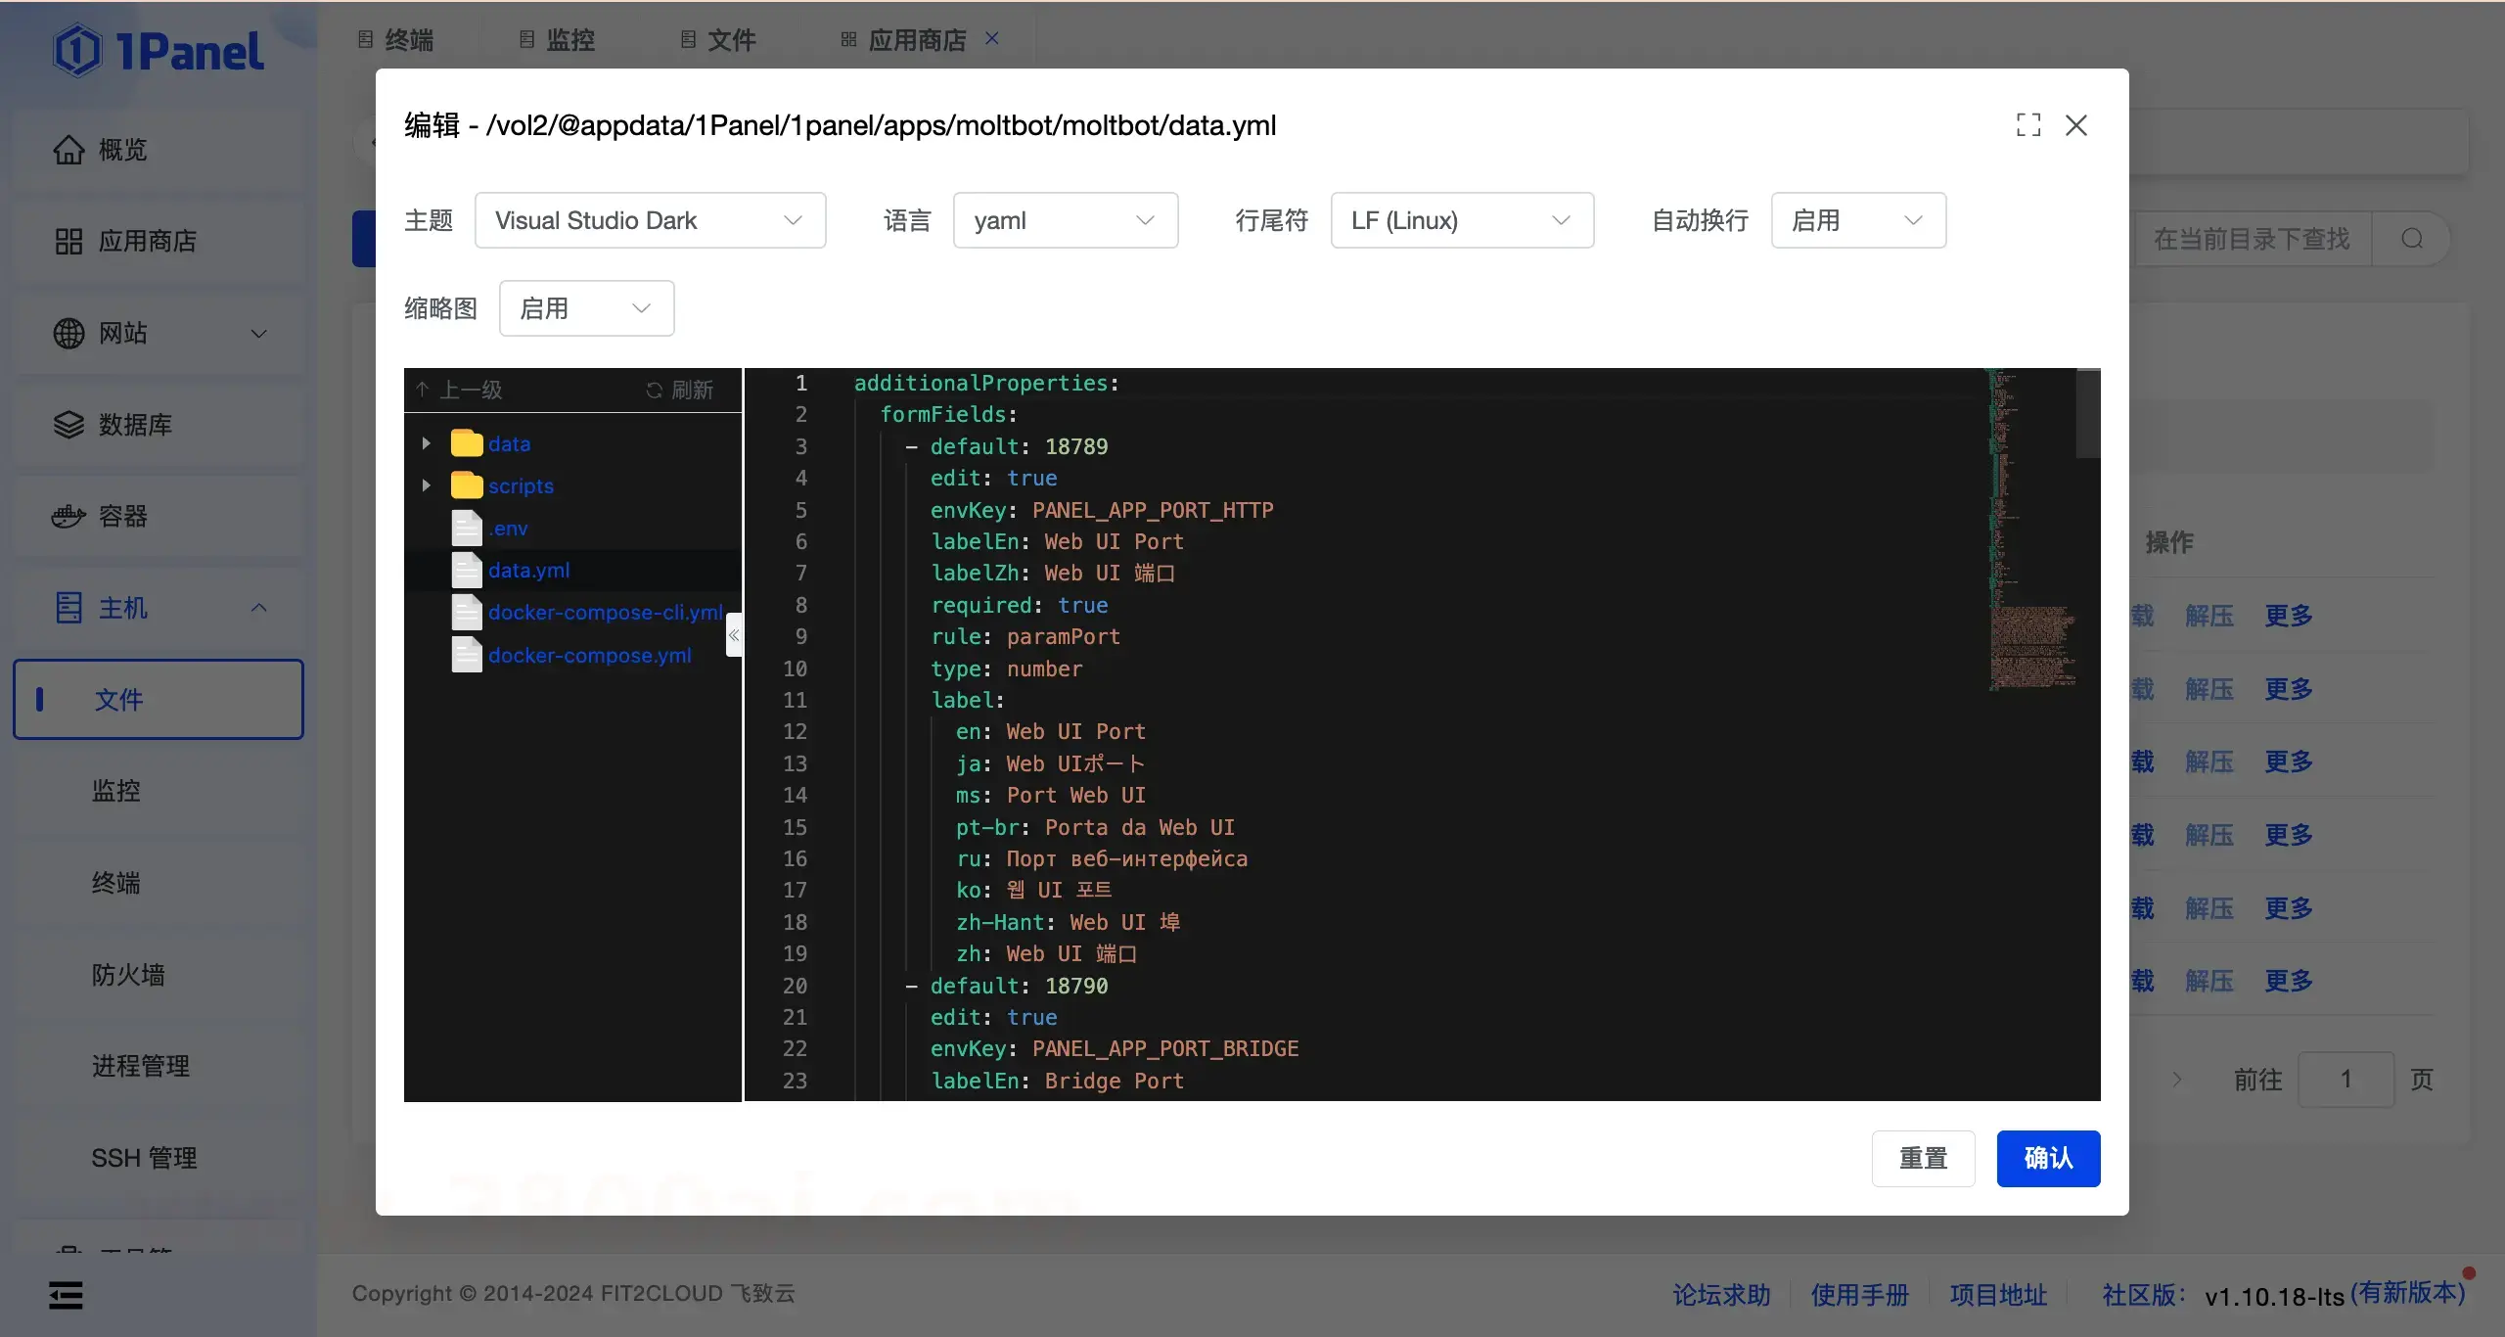Click the search magnifier icon
The width and height of the screenshot is (2505, 1337).
point(2412,239)
